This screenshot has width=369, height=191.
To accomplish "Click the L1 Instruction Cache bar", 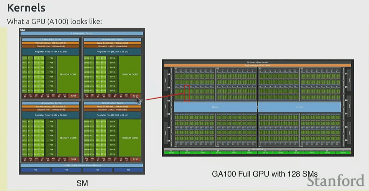I will [82, 33].
